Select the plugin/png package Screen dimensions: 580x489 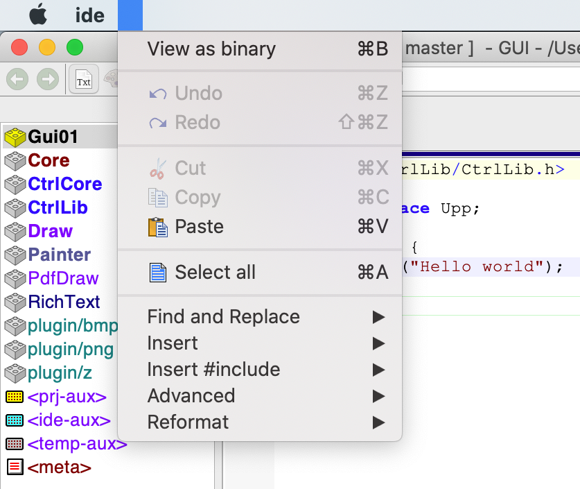tap(71, 349)
